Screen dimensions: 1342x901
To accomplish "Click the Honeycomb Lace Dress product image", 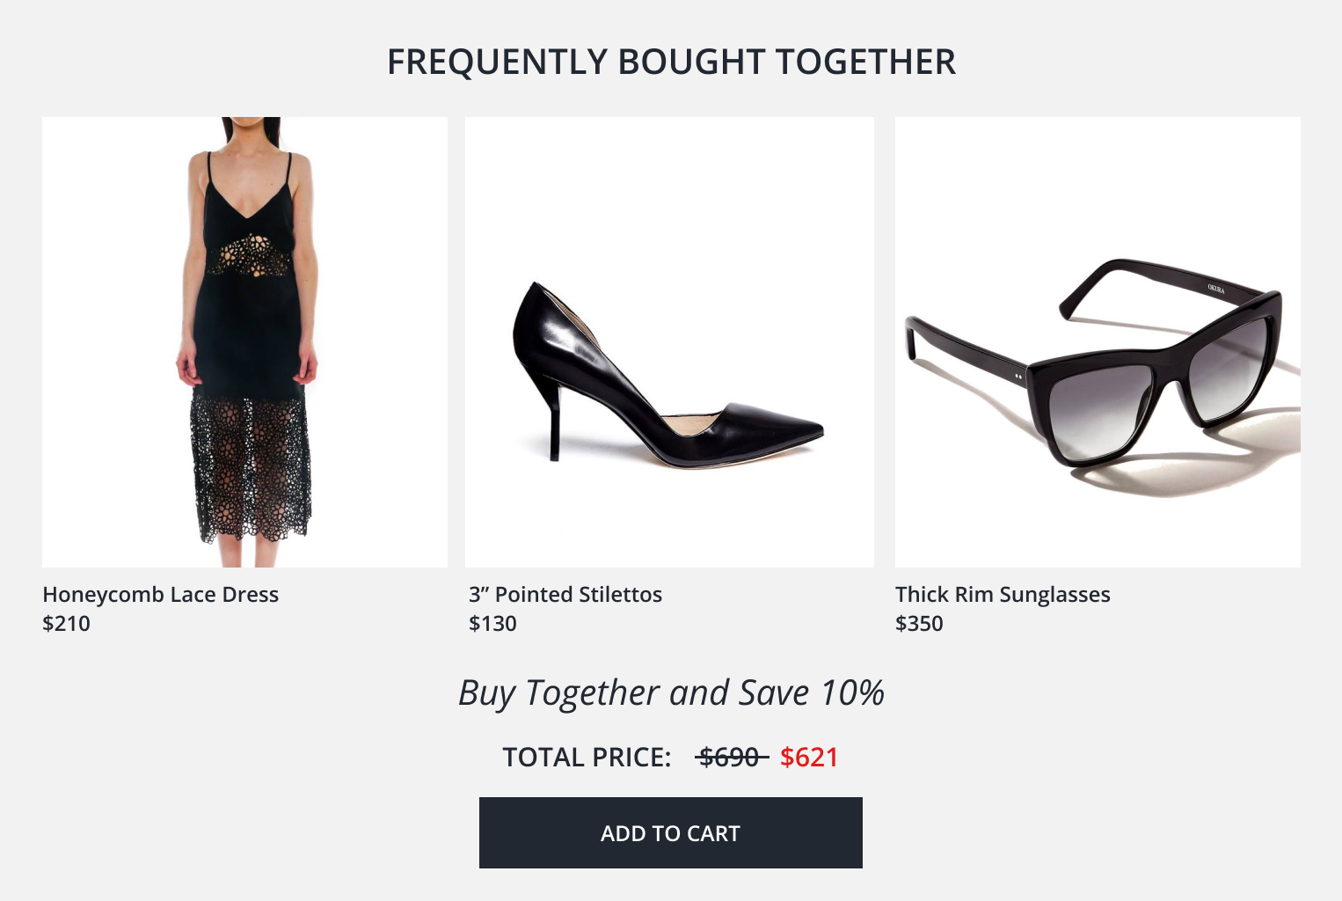I will tap(244, 341).
